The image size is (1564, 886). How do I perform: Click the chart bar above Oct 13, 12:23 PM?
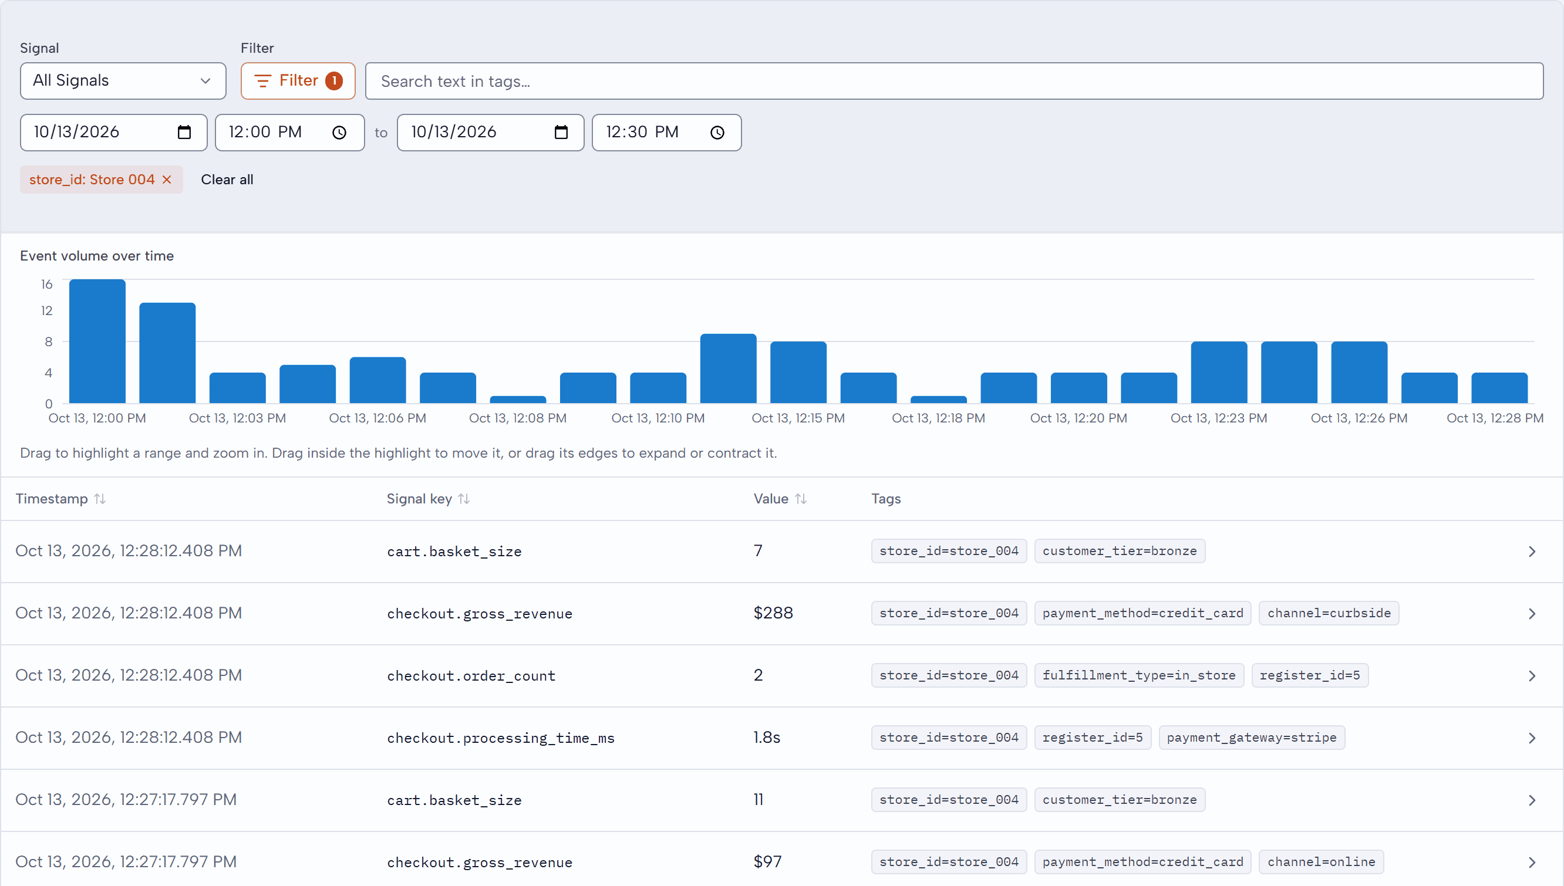[1219, 373]
